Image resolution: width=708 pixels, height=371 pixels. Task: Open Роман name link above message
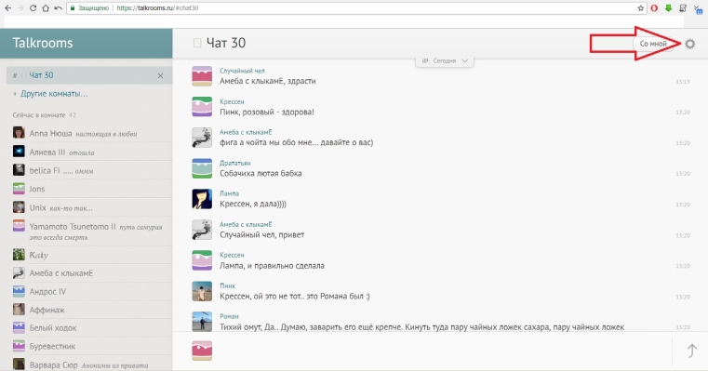coord(229,316)
